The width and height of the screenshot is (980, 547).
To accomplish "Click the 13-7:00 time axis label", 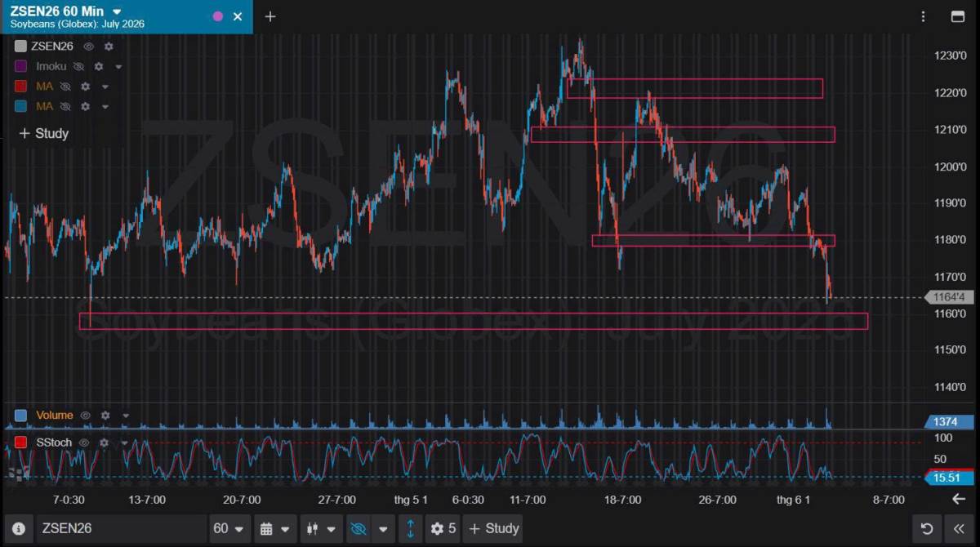I will pos(147,500).
